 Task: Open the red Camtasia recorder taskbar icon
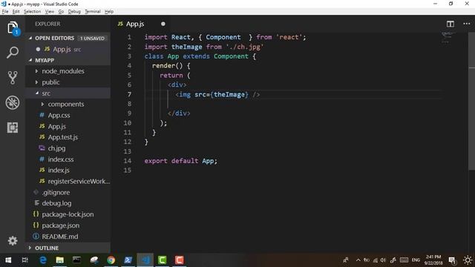(180, 260)
